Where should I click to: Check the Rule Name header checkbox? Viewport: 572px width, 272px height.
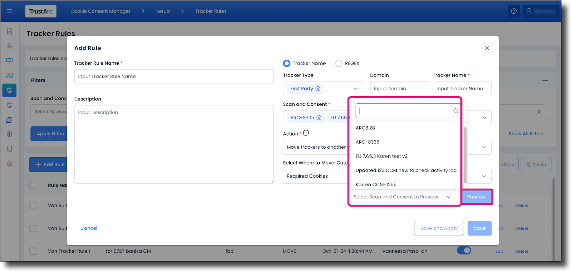click(x=33, y=185)
